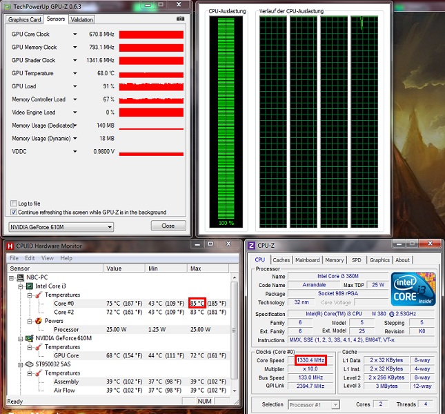Open the GPU Core Clock dropdown arrow
The image size is (445, 414).
[x=75, y=34]
